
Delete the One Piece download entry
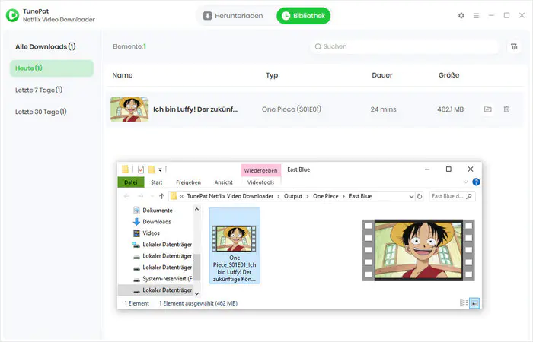[506, 109]
